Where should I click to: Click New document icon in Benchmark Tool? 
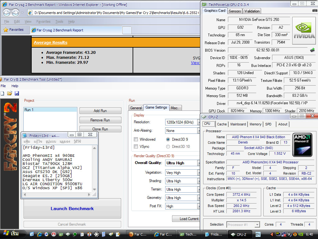[x=2, y=93]
